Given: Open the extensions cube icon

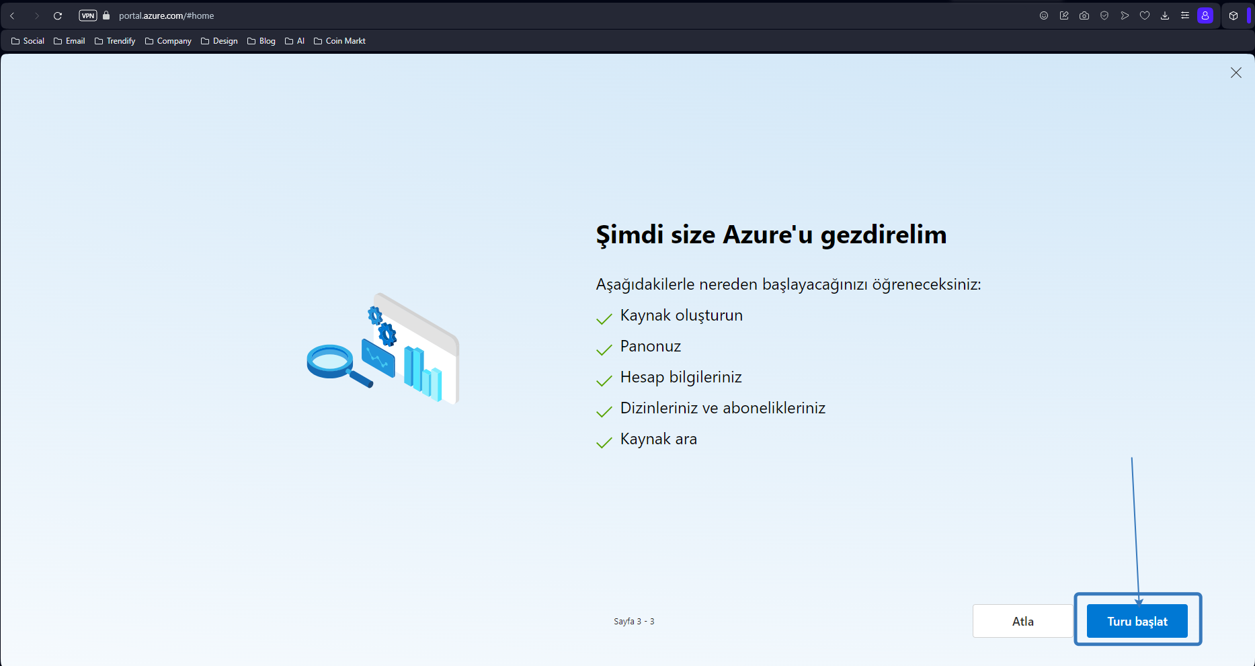Looking at the screenshot, I should (x=1233, y=15).
